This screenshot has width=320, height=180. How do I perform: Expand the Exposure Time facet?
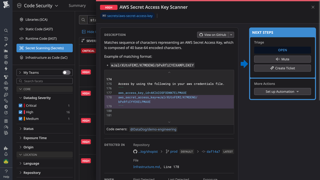[20, 138]
